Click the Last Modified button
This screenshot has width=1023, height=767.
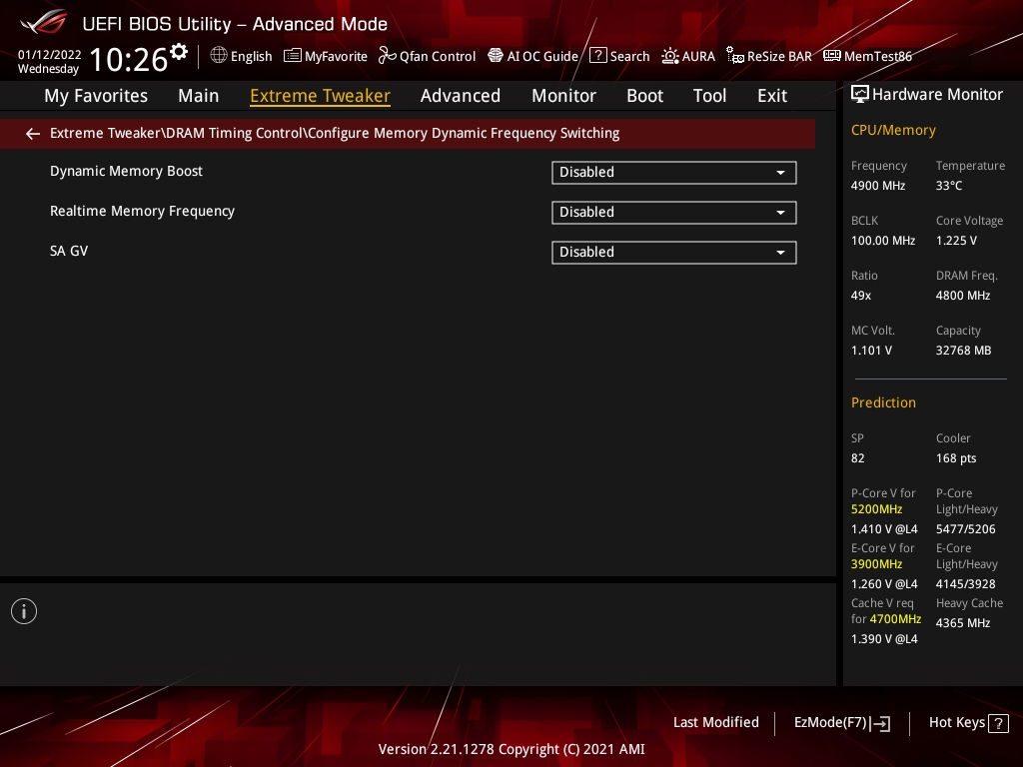coord(715,722)
